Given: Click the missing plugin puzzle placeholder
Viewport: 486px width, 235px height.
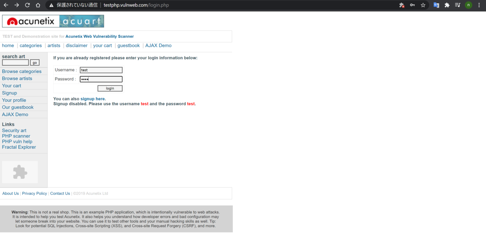Looking at the screenshot, I should [20, 172].
